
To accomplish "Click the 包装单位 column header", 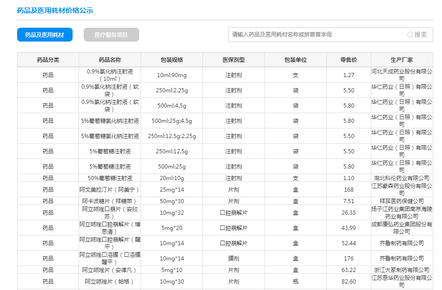I will point(295,60).
